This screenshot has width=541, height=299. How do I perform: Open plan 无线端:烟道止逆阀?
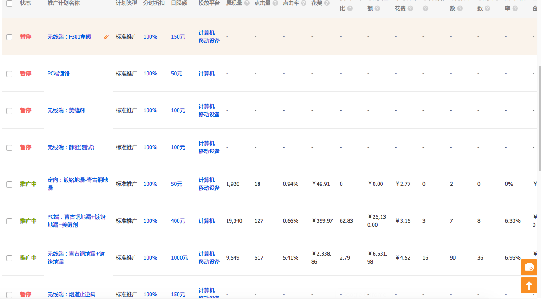72,295
